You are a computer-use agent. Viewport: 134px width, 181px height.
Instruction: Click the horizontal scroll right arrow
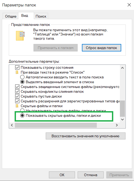(x=117, y=125)
